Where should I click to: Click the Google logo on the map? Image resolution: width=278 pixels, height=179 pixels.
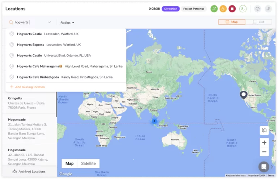(x=66, y=174)
